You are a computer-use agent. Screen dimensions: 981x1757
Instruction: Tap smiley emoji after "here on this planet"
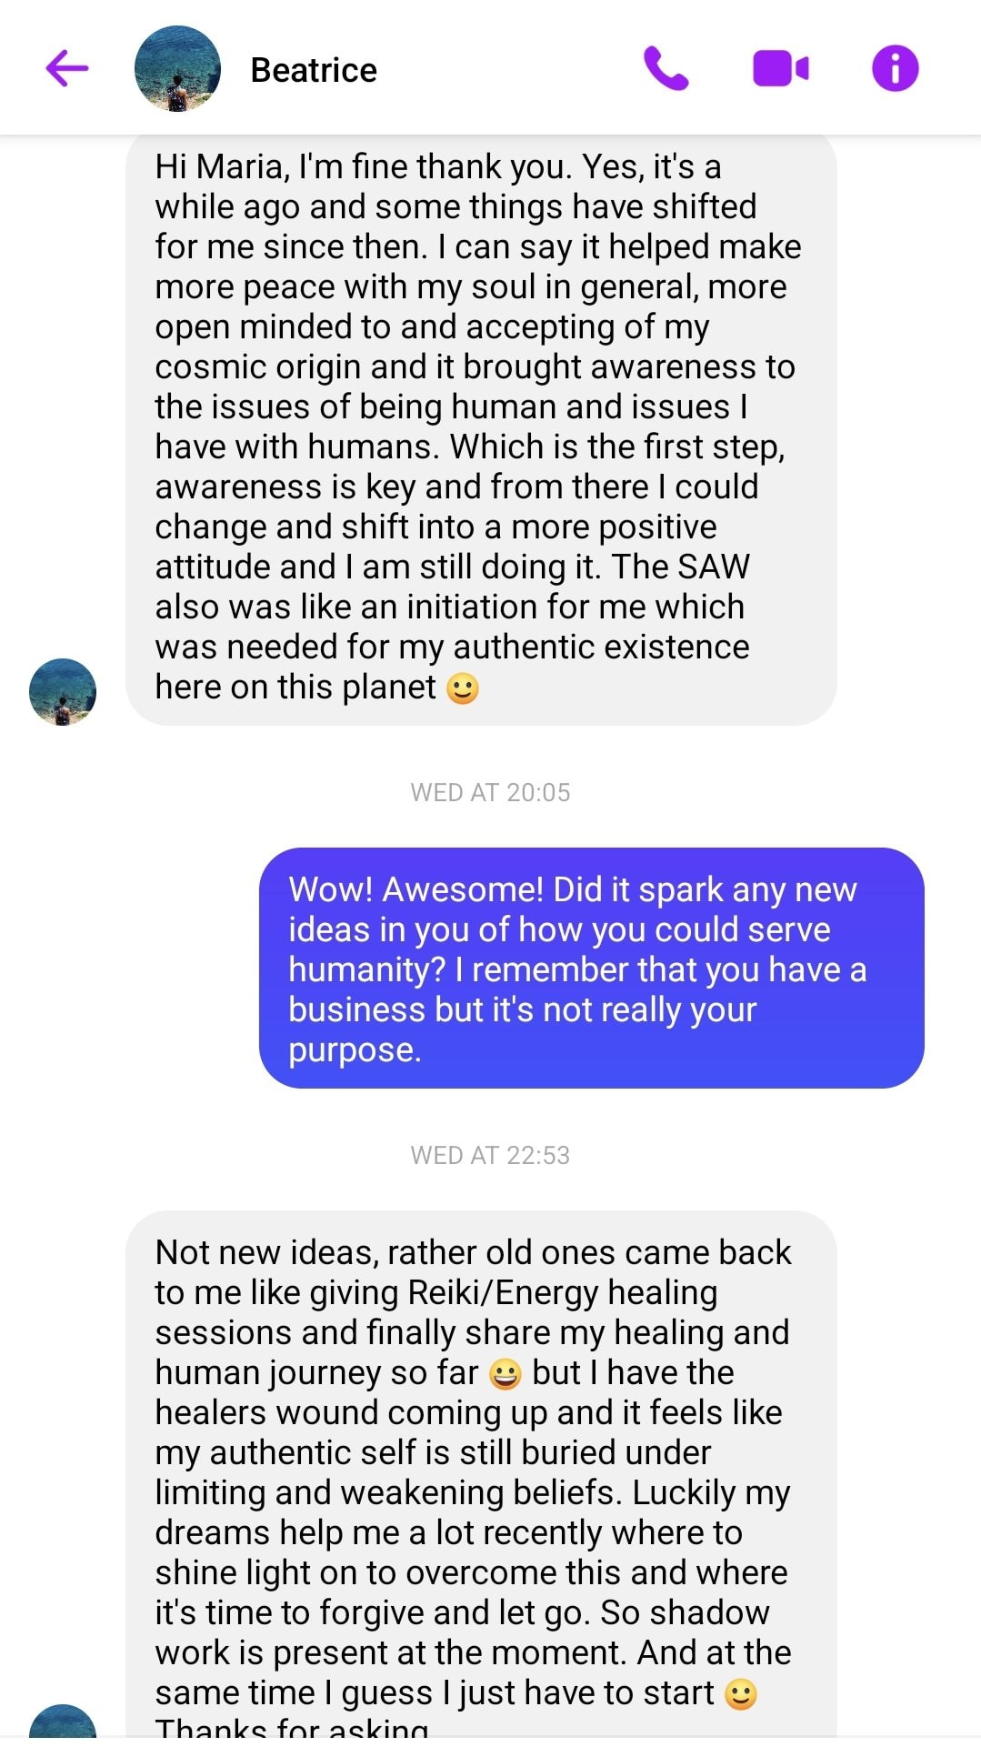coord(463,688)
